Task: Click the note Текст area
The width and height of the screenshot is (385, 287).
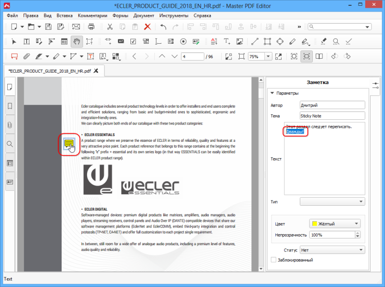Action: click(324, 159)
